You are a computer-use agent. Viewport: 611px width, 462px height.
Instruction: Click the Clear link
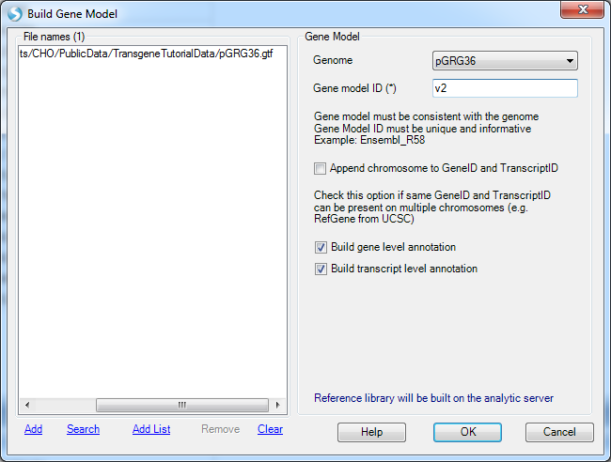[x=270, y=429]
